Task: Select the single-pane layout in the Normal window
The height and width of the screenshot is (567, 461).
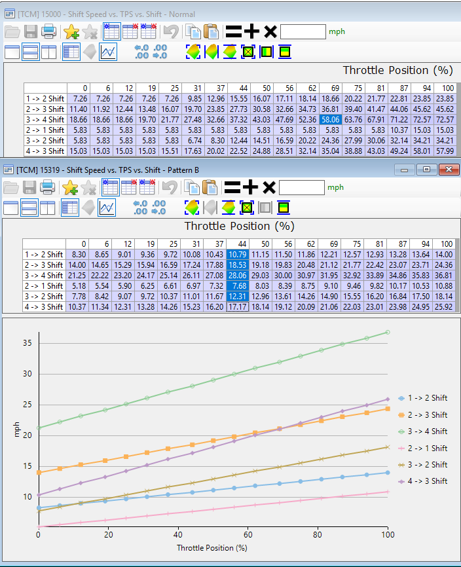Action: coord(12,52)
